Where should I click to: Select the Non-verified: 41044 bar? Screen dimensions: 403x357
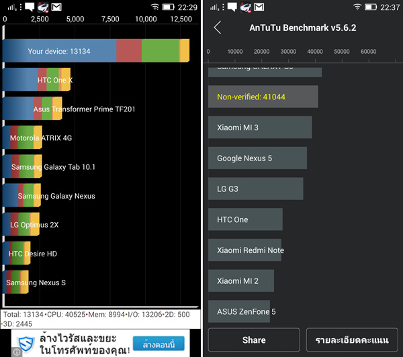click(263, 97)
